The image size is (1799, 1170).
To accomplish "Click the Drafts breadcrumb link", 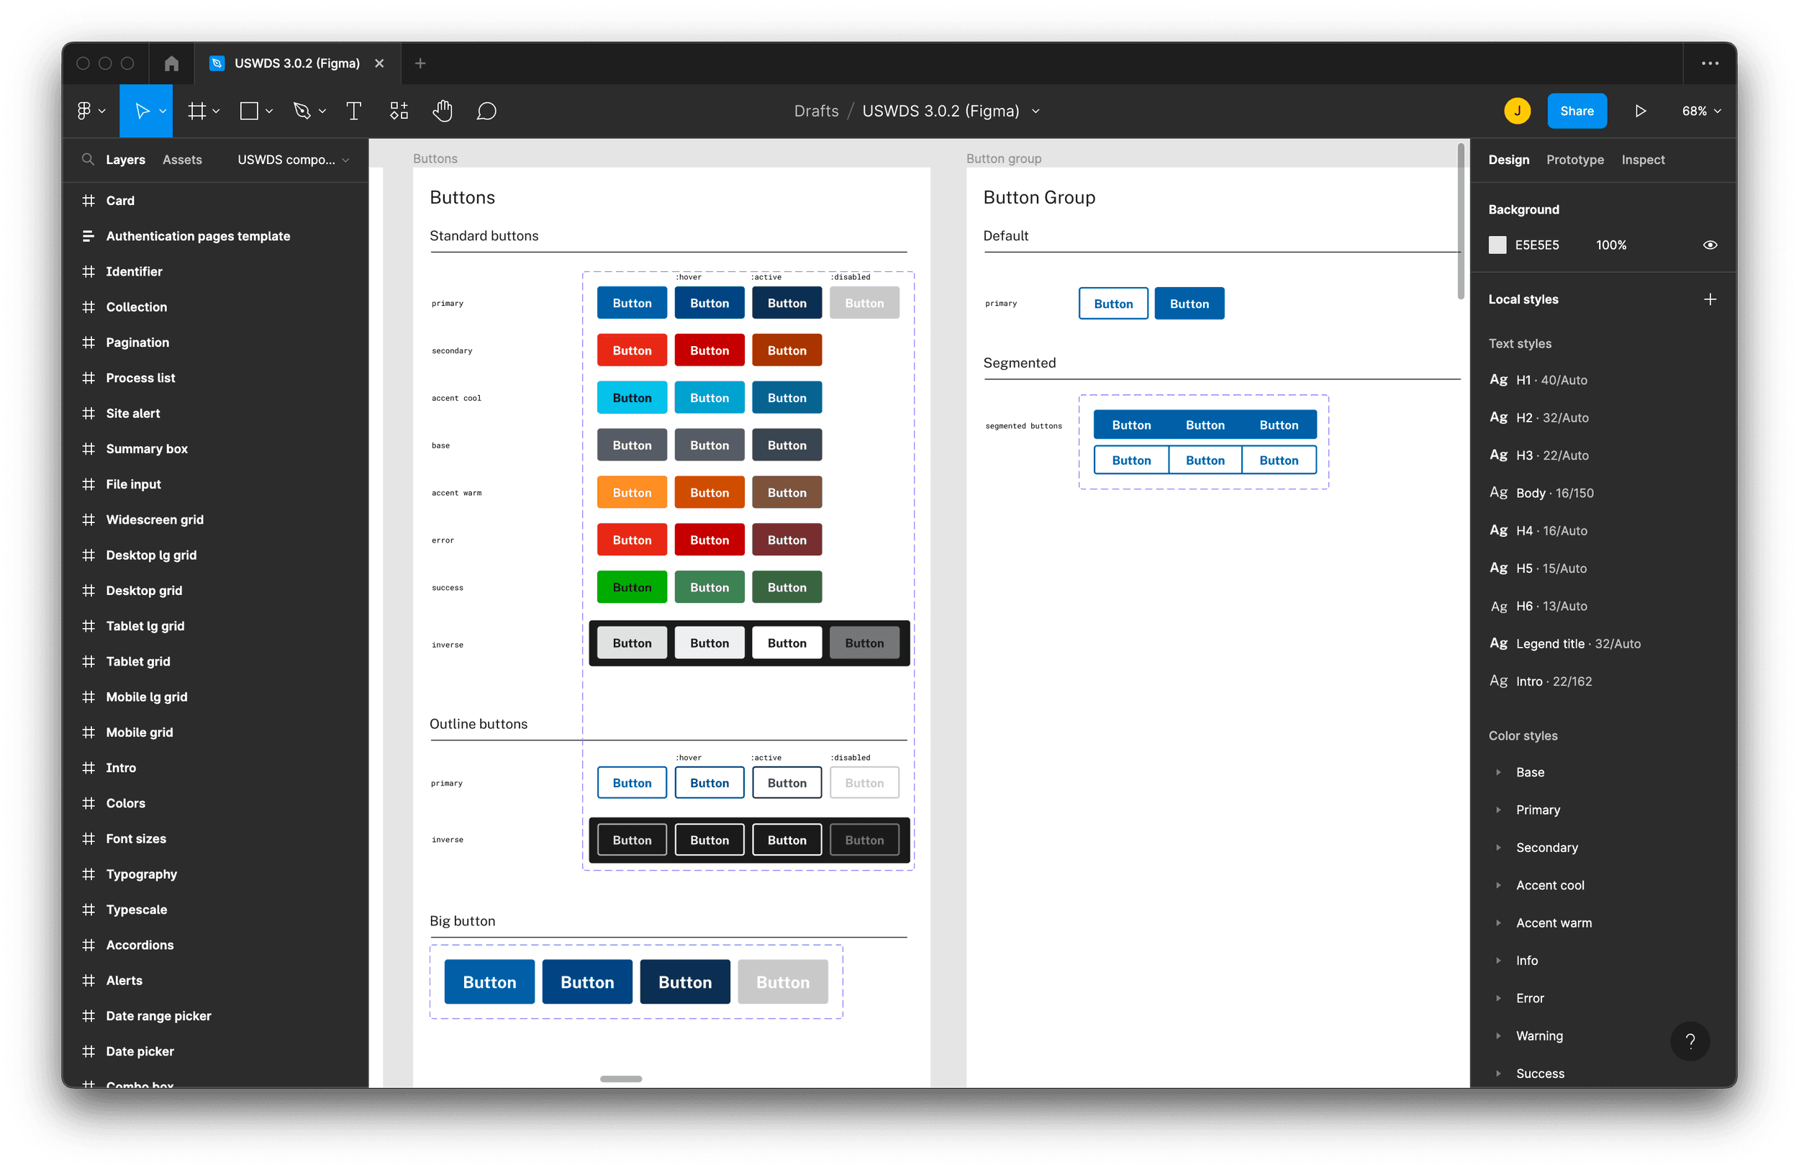I will (816, 111).
